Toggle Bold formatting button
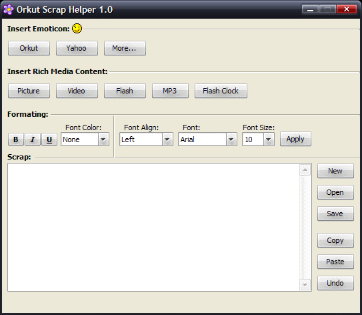Screen dimensions: 362x315 tap(16, 139)
